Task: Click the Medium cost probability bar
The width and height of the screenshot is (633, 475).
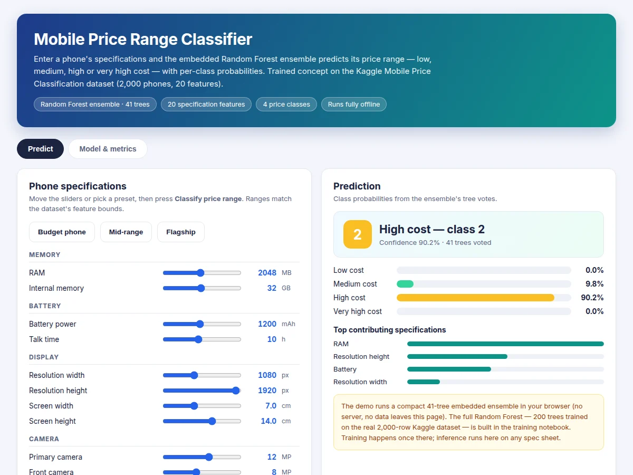Action: (x=484, y=284)
